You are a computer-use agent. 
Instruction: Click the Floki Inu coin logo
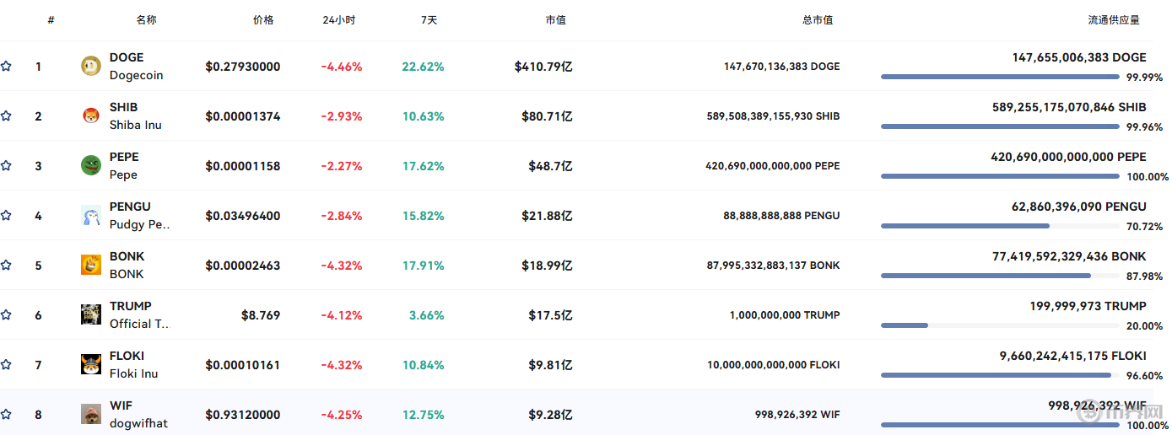pyautogui.click(x=90, y=364)
